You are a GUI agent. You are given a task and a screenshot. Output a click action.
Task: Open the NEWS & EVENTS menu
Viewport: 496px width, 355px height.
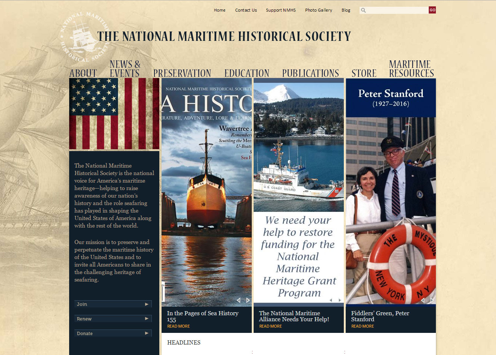125,69
